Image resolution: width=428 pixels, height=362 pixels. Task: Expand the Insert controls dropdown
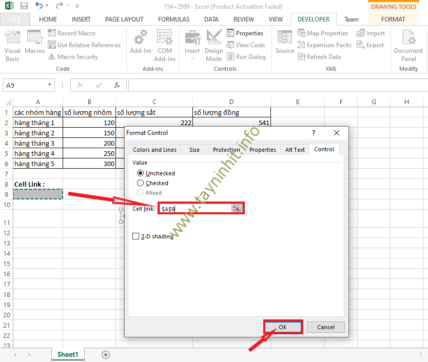tap(192, 59)
